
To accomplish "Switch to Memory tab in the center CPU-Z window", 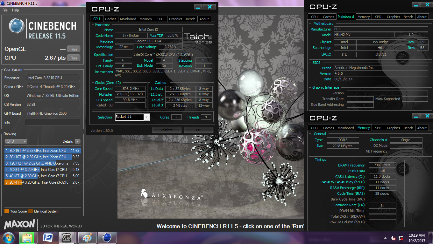I will (x=146, y=19).
